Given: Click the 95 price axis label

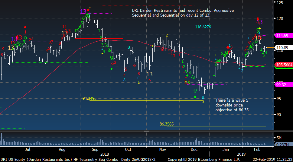Looking at the screenshot, I should [278, 99].
